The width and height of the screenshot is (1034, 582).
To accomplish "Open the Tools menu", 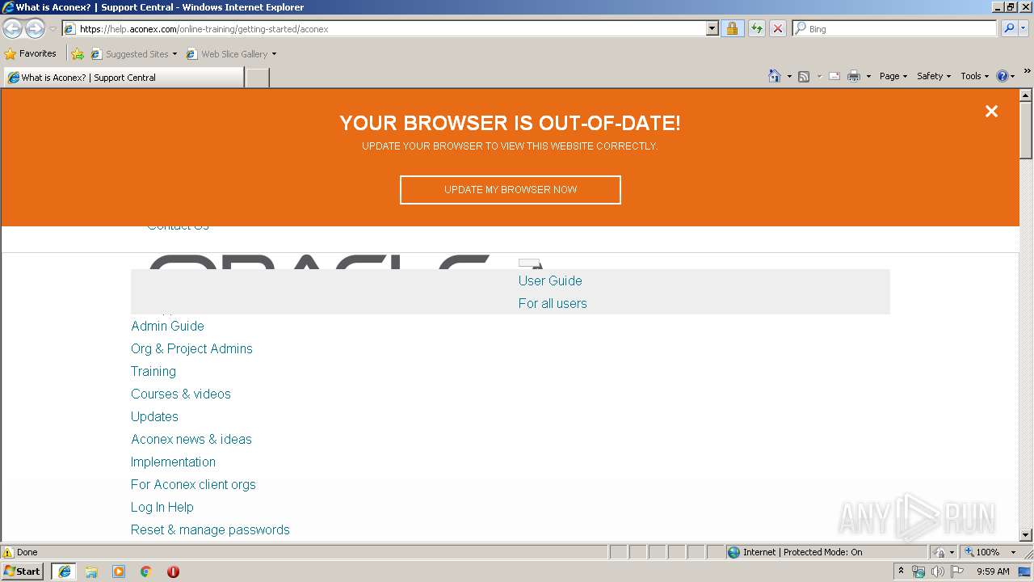I will (x=974, y=76).
